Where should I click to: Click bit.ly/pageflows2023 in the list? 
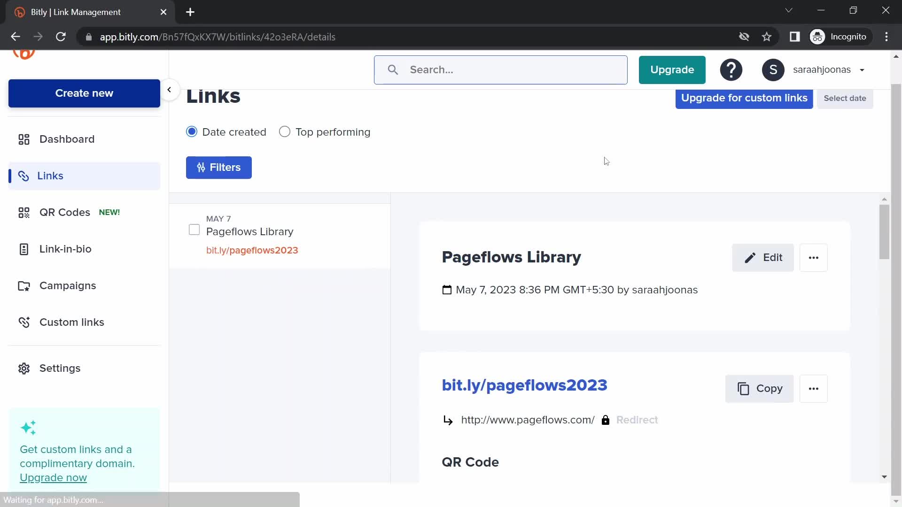click(252, 250)
